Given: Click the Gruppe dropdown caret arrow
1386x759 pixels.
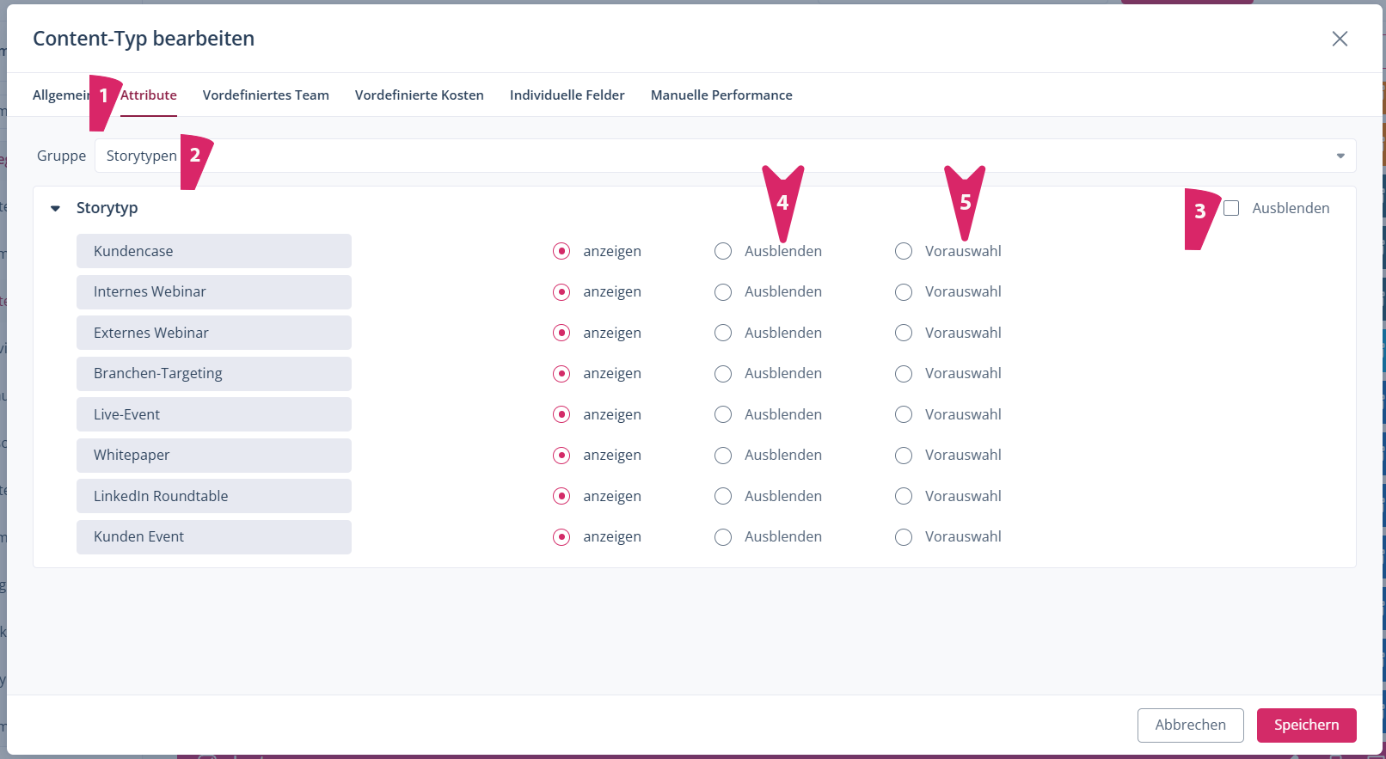Looking at the screenshot, I should click(1340, 156).
